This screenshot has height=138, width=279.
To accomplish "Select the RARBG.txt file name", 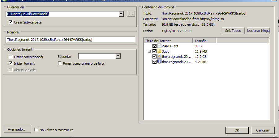I will (170, 46).
